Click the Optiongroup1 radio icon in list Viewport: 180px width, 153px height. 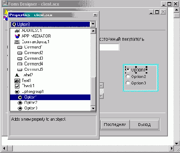pyautogui.click(x=17, y=92)
